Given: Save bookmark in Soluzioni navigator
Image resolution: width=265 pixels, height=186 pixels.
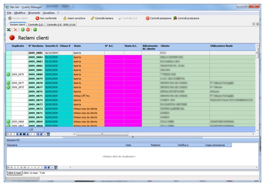Looking at the screenshot, I should (49, 167).
